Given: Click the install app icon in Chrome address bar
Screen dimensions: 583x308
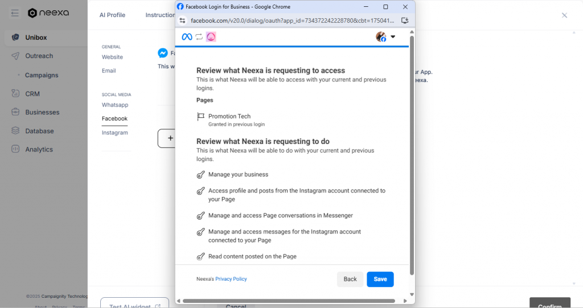Looking at the screenshot, I should point(405,20).
